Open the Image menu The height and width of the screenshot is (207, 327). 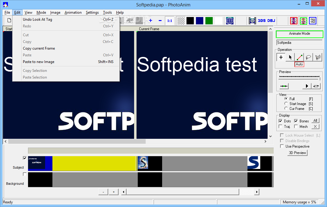point(55,12)
